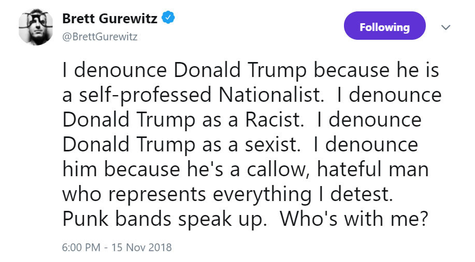
Task: Click the blue verified badge checkmark
Action: (x=168, y=18)
